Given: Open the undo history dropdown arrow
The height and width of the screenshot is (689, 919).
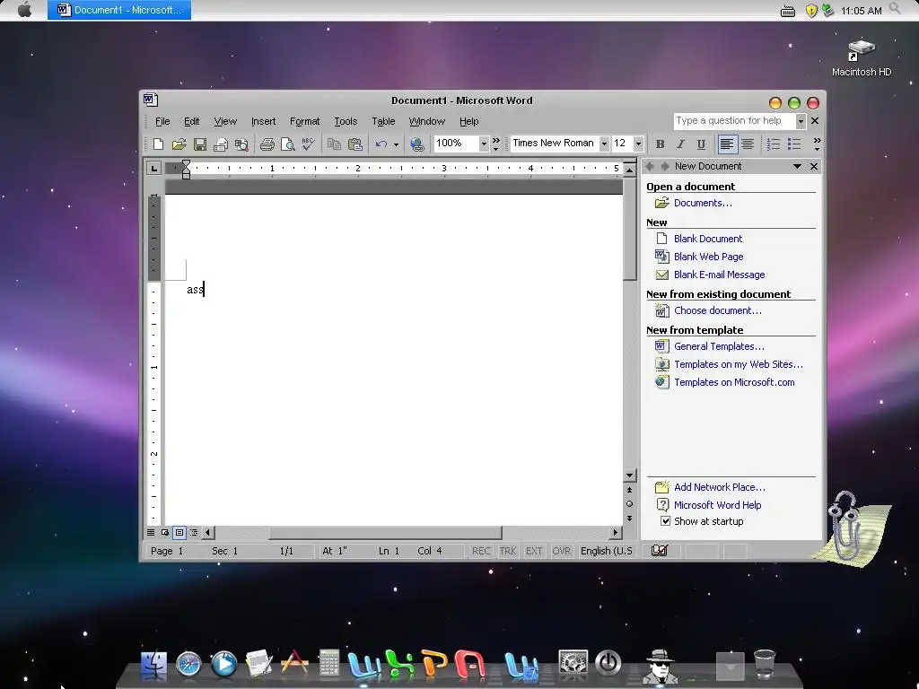Looking at the screenshot, I should (x=396, y=144).
